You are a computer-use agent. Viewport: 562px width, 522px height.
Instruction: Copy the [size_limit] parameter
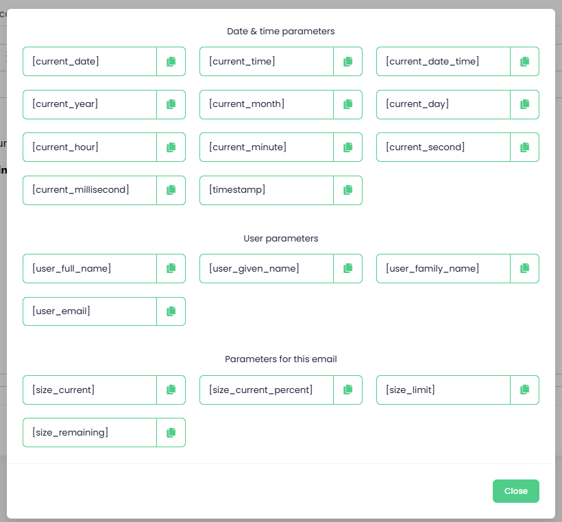524,390
